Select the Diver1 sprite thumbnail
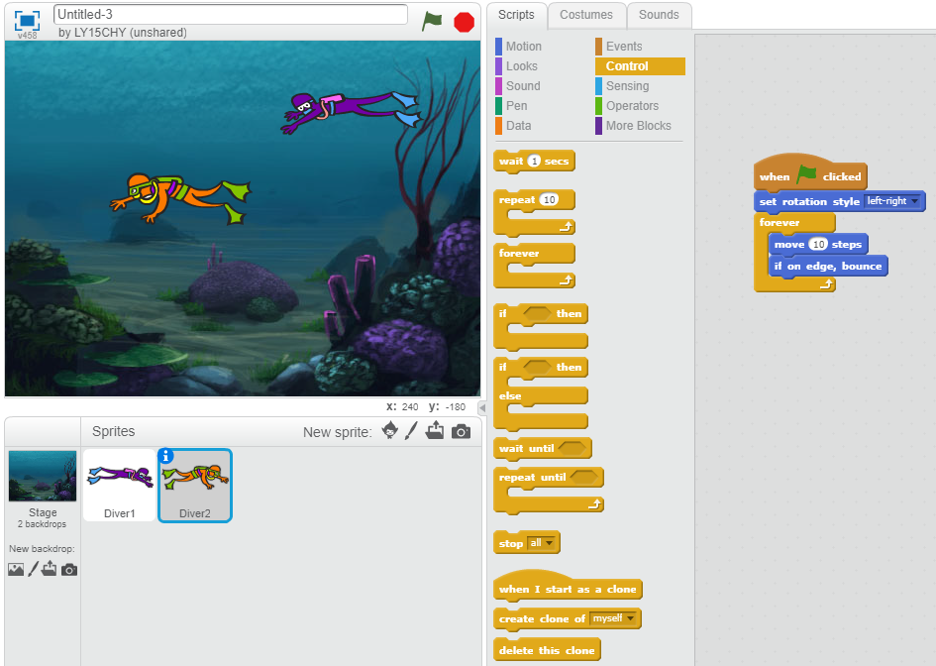Viewport: 936px width, 666px height. point(119,485)
